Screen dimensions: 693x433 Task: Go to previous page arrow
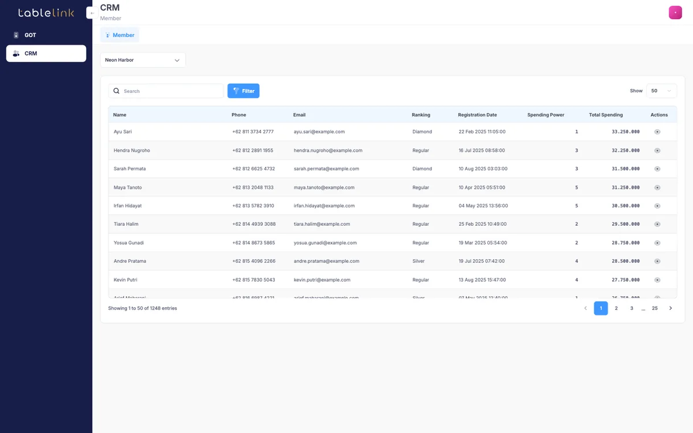(586, 308)
